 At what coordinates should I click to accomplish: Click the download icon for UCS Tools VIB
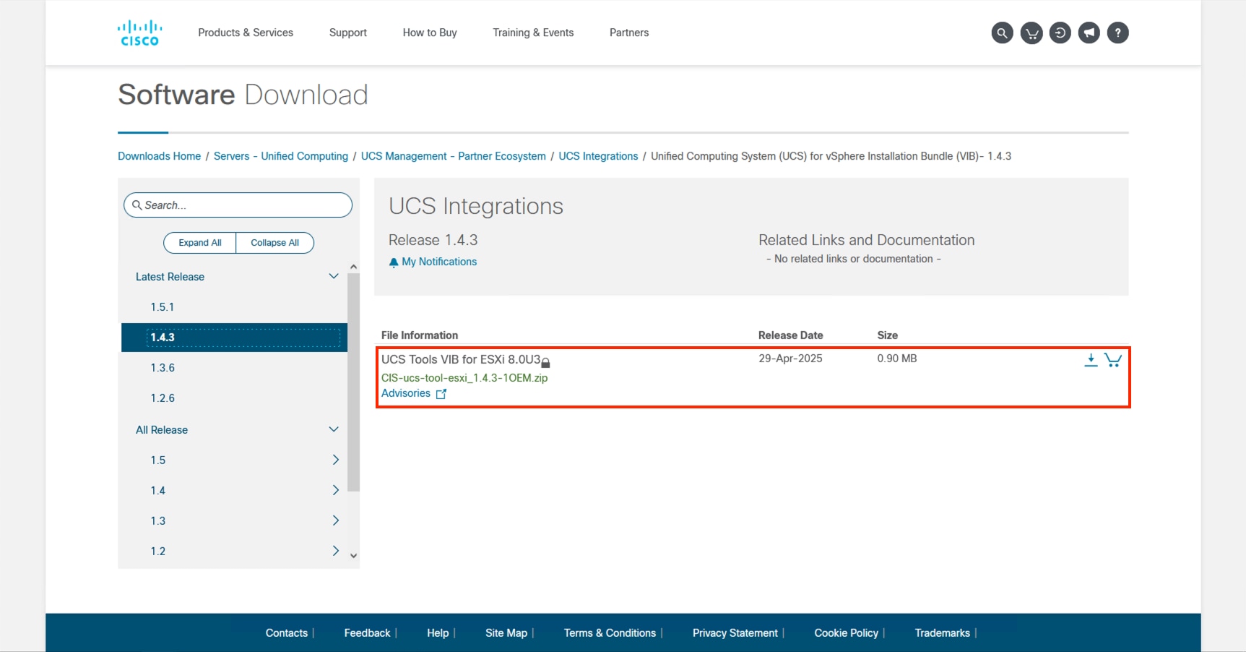pos(1091,359)
